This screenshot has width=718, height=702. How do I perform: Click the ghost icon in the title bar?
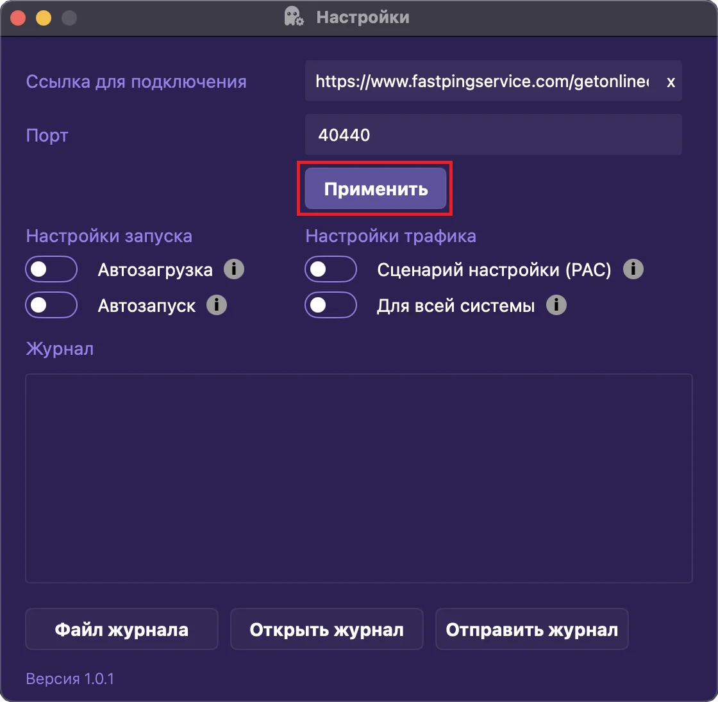point(294,17)
